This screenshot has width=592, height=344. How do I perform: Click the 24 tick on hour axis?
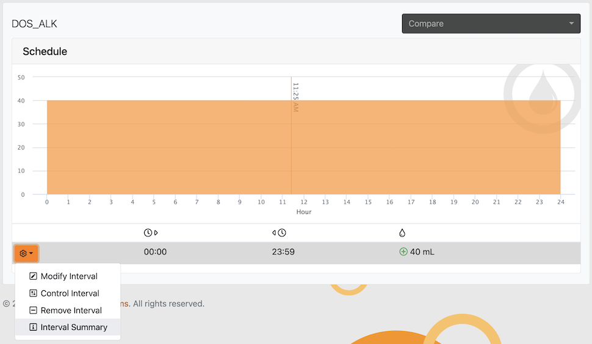[560, 202]
